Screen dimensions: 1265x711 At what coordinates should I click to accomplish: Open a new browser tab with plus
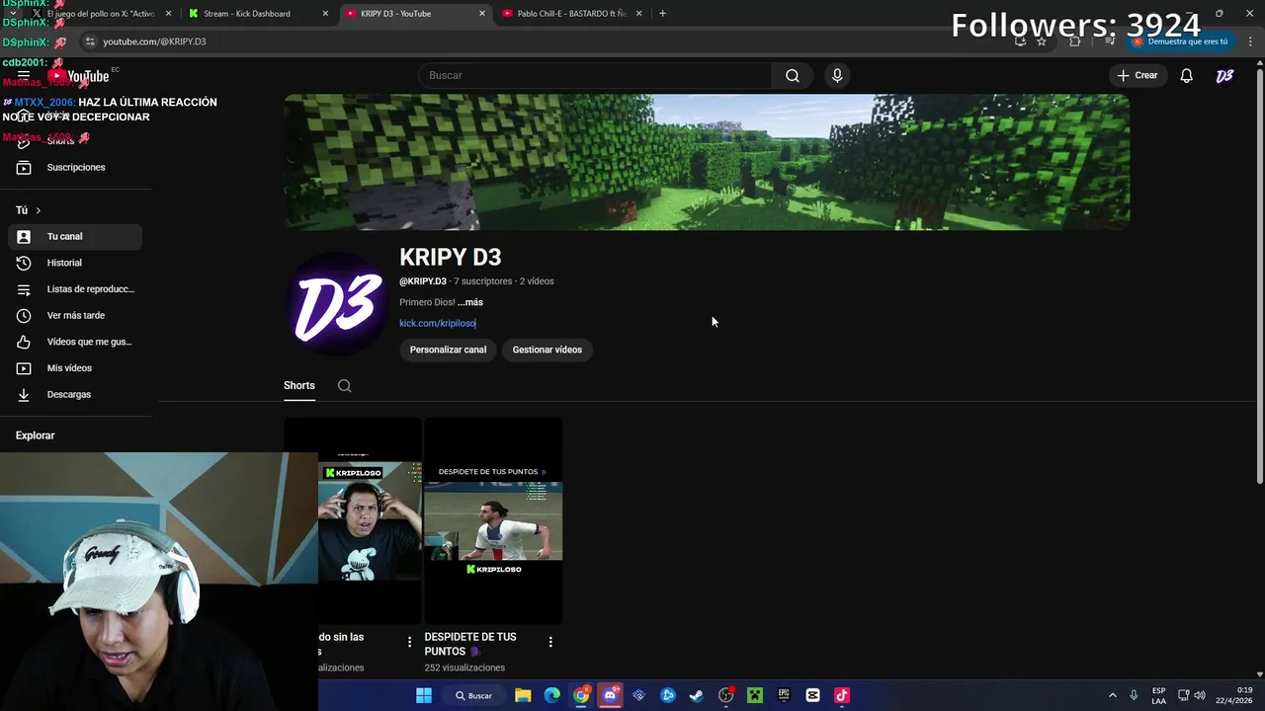coord(662,14)
